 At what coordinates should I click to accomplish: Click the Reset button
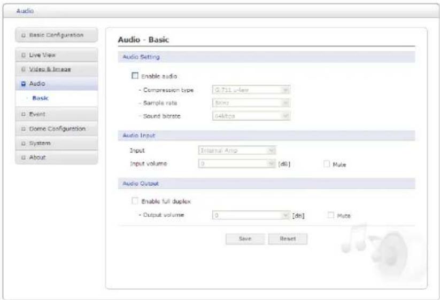[x=288, y=239]
